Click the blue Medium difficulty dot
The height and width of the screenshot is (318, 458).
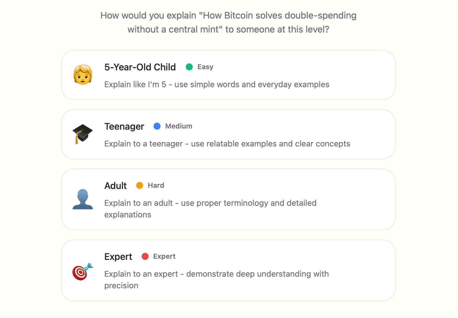point(157,126)
